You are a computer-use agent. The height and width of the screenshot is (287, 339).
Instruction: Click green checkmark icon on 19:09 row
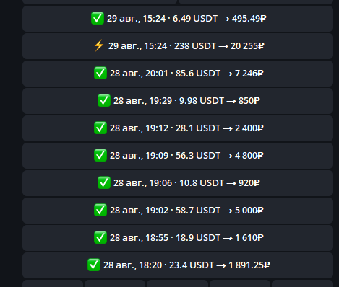100,155
